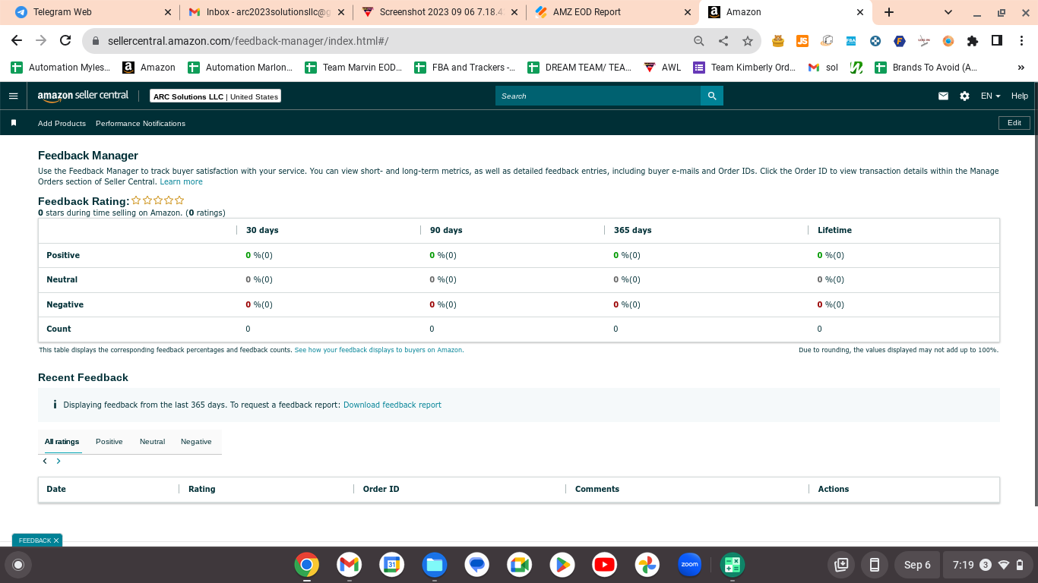This screenshot has height=583, width=1038.
Task: Click the browser address bar URL
Action: click(x=248, y=41)
